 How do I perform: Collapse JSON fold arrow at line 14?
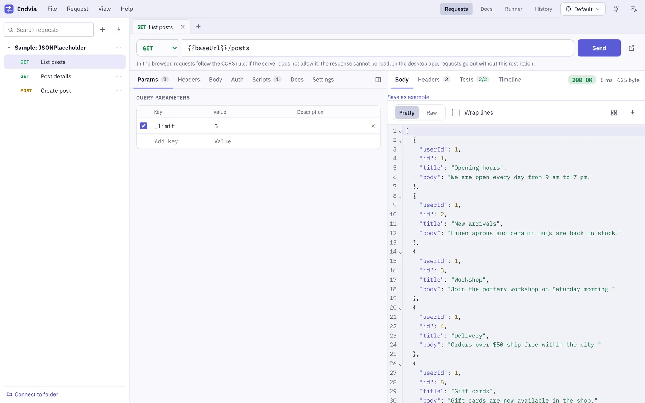click(x=400, y=253)
